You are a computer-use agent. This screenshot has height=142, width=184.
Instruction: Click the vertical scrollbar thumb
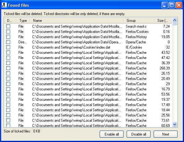[x=174, y=24]
